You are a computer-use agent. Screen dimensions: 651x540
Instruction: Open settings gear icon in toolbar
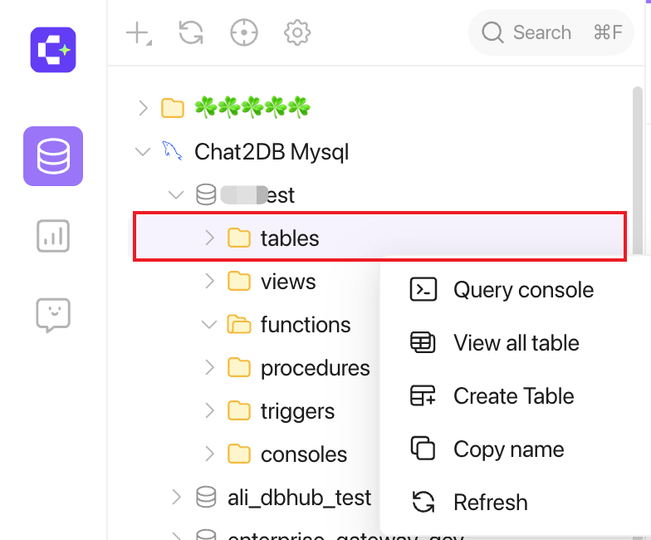pyautogui.click(x=297, y=32)
